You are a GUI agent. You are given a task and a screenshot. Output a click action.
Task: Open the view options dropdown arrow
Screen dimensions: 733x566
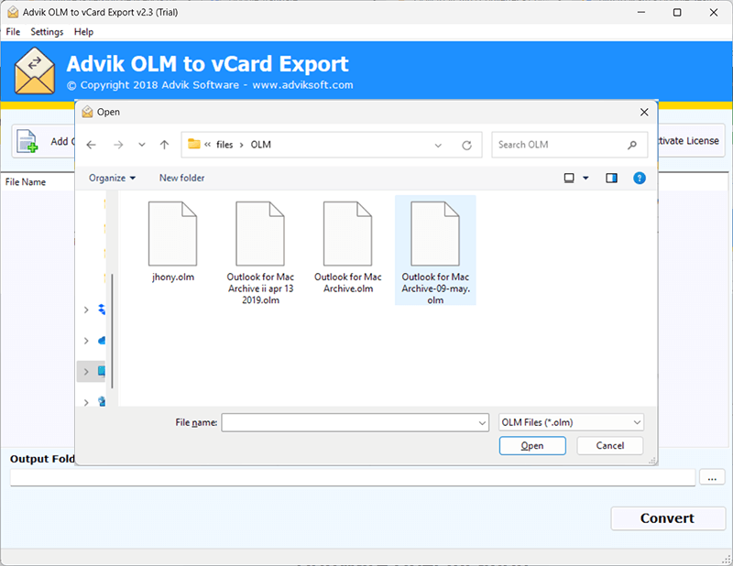point(585,178)
